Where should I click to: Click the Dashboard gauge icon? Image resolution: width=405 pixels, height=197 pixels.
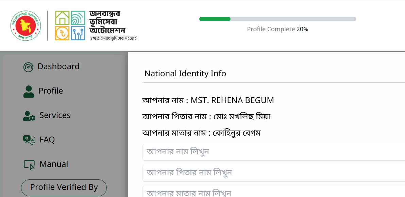click(x=29, y=67)
